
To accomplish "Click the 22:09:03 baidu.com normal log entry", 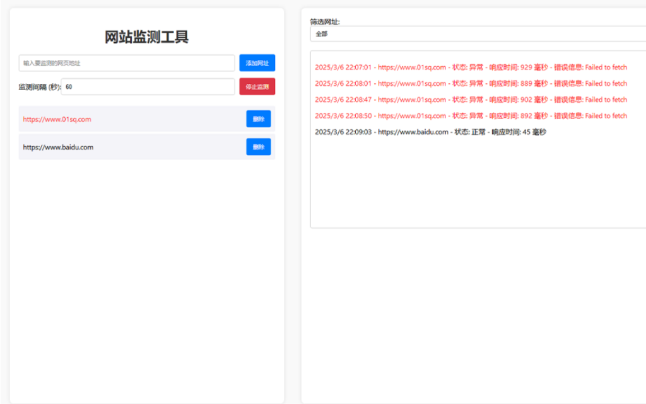I will (x=430, y=132).
